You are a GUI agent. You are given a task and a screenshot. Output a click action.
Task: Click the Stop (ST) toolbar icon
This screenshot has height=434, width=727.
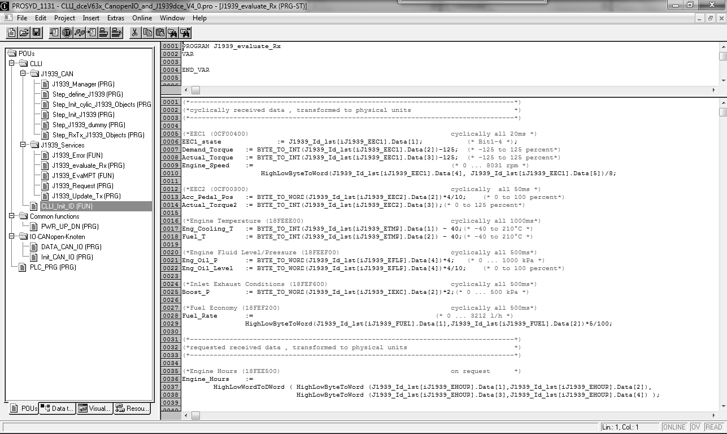pos(67,32)
